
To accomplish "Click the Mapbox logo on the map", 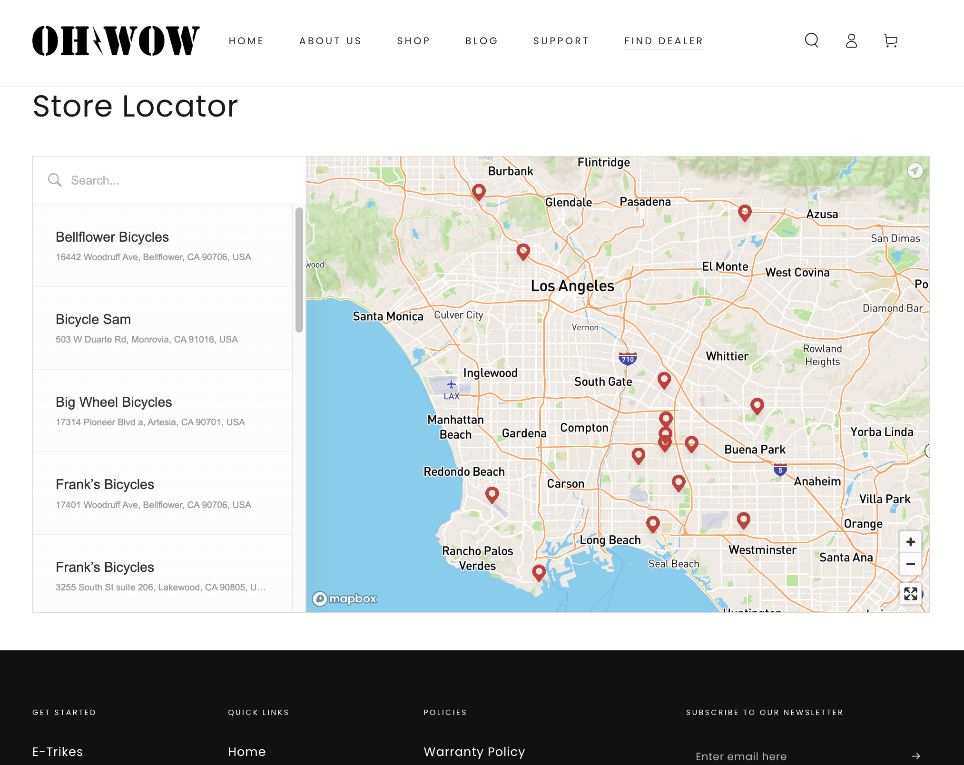I will [344, 599].
